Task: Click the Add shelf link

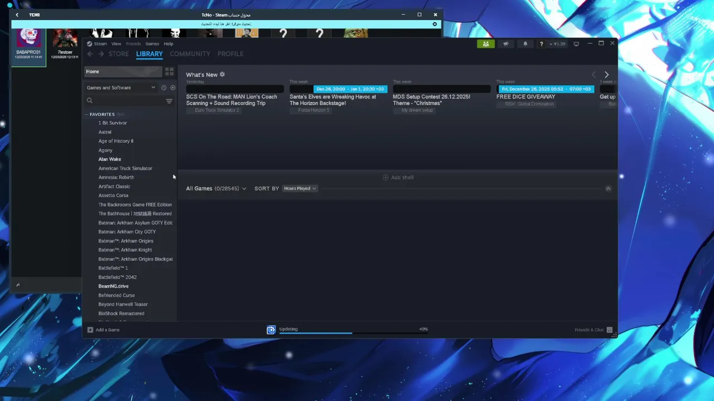Action: click(x=402, y=177)
